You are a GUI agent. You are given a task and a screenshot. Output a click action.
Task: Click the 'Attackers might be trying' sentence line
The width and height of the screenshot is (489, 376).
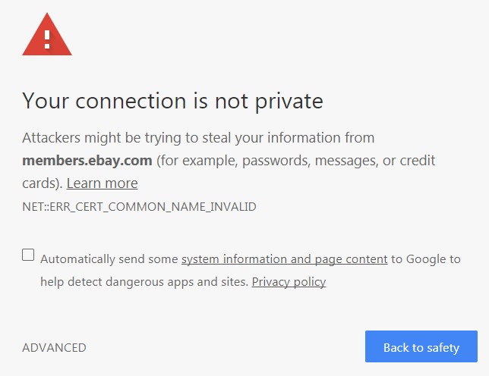coord(198,138)
